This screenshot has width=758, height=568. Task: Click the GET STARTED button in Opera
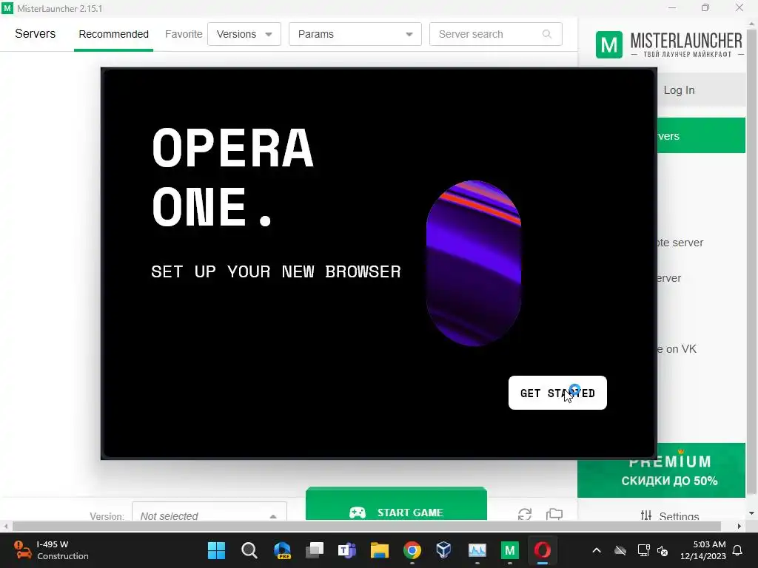[x=557, y=393]
